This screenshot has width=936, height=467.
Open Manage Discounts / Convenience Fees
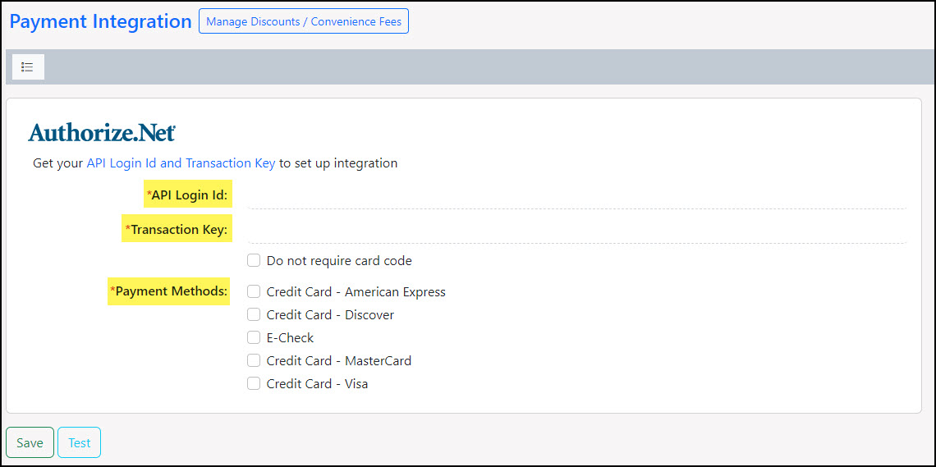tap(304, 21)
